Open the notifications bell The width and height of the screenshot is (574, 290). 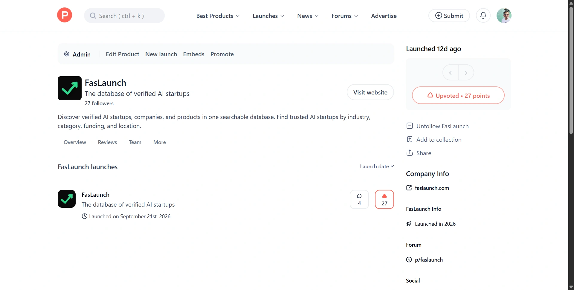[x=483, y=16]
